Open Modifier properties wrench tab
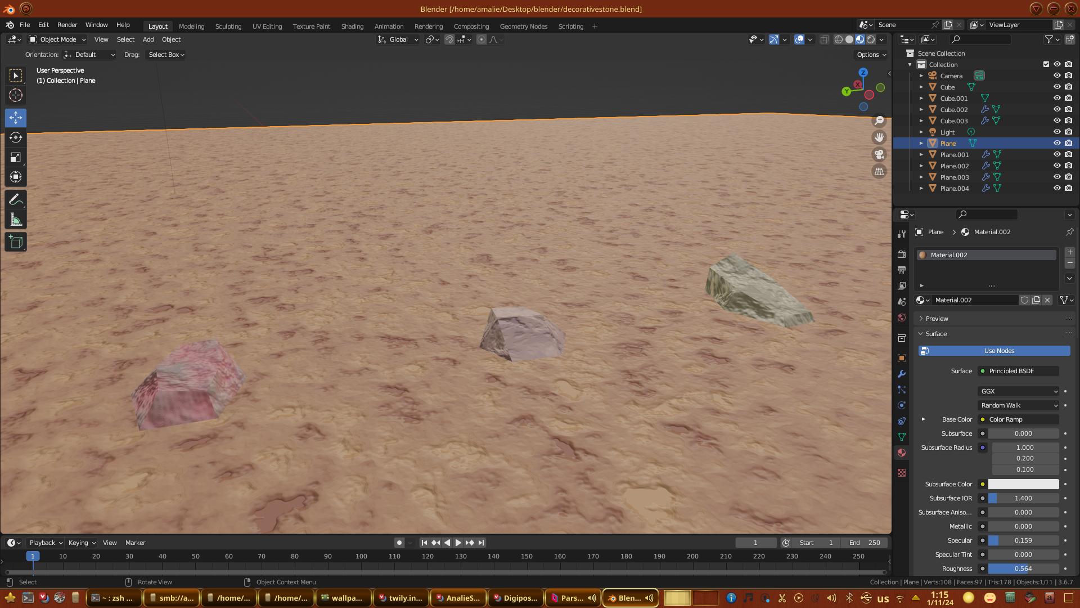1080x608 pixels. tap(902, 374)
